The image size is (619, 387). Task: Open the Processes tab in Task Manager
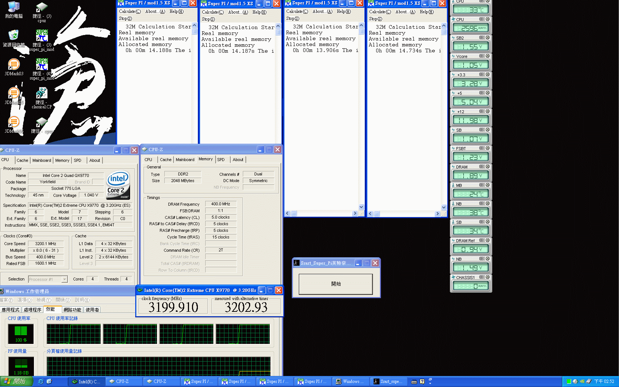(x=32, y=310)
